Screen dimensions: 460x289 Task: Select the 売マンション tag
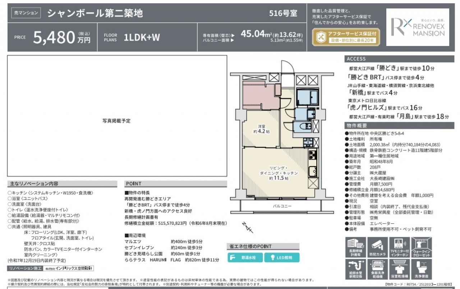pos(26,13)
